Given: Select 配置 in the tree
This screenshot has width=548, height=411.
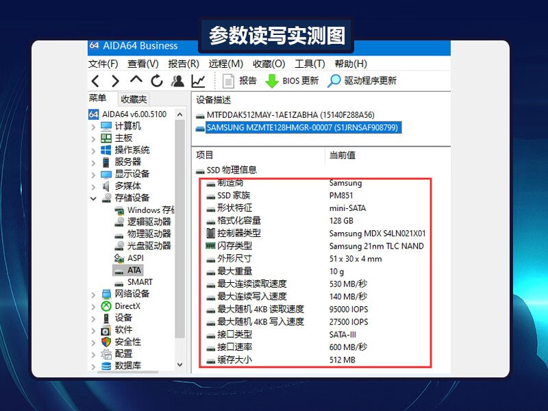Looking at the screenshot, I should point(116,353).
